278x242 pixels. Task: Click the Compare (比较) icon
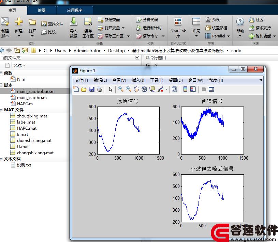44,32
